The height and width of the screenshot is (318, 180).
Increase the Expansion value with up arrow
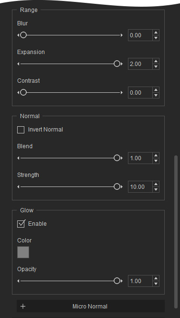156,61
